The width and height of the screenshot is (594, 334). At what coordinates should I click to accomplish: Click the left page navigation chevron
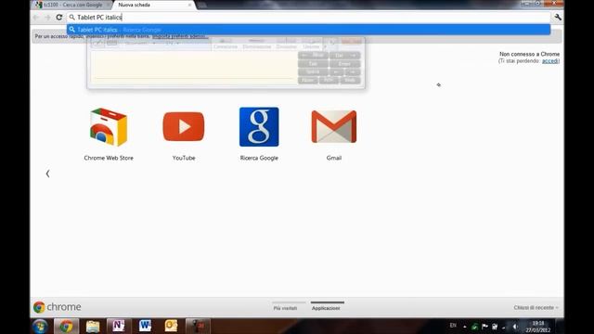(47, 173)
